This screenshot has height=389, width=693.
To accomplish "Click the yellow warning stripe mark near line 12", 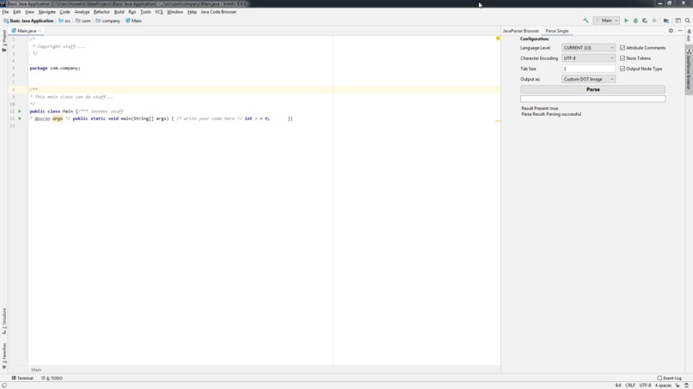I will coord(498,120).
